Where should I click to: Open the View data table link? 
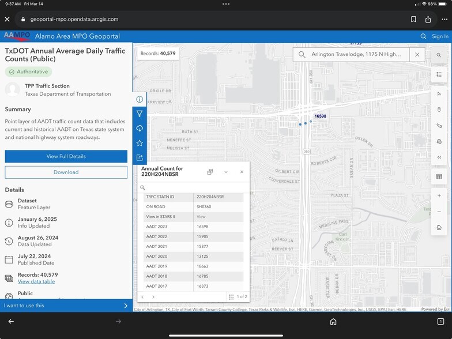(x=36, y=281)
